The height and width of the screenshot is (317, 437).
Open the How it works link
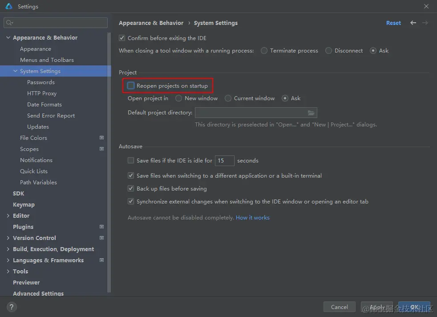tap(252, 217)
